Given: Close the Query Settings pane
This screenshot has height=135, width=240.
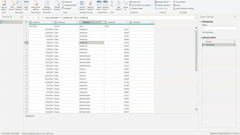Looking at the screenshot, I should coord(235,16).
